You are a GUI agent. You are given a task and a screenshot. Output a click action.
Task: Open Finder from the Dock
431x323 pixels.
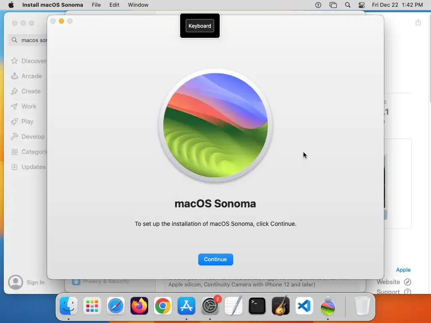69,306
